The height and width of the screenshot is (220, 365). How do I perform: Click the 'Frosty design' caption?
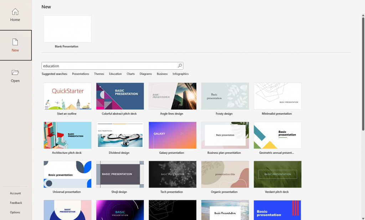(x=224, y=114)
